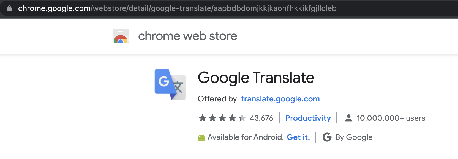Click the green Android robot icon

(x=201, y=137)
